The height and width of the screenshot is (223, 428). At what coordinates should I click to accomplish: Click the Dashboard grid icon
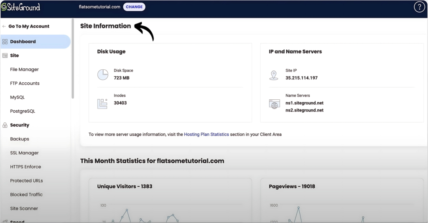click(x=5, y=42)
